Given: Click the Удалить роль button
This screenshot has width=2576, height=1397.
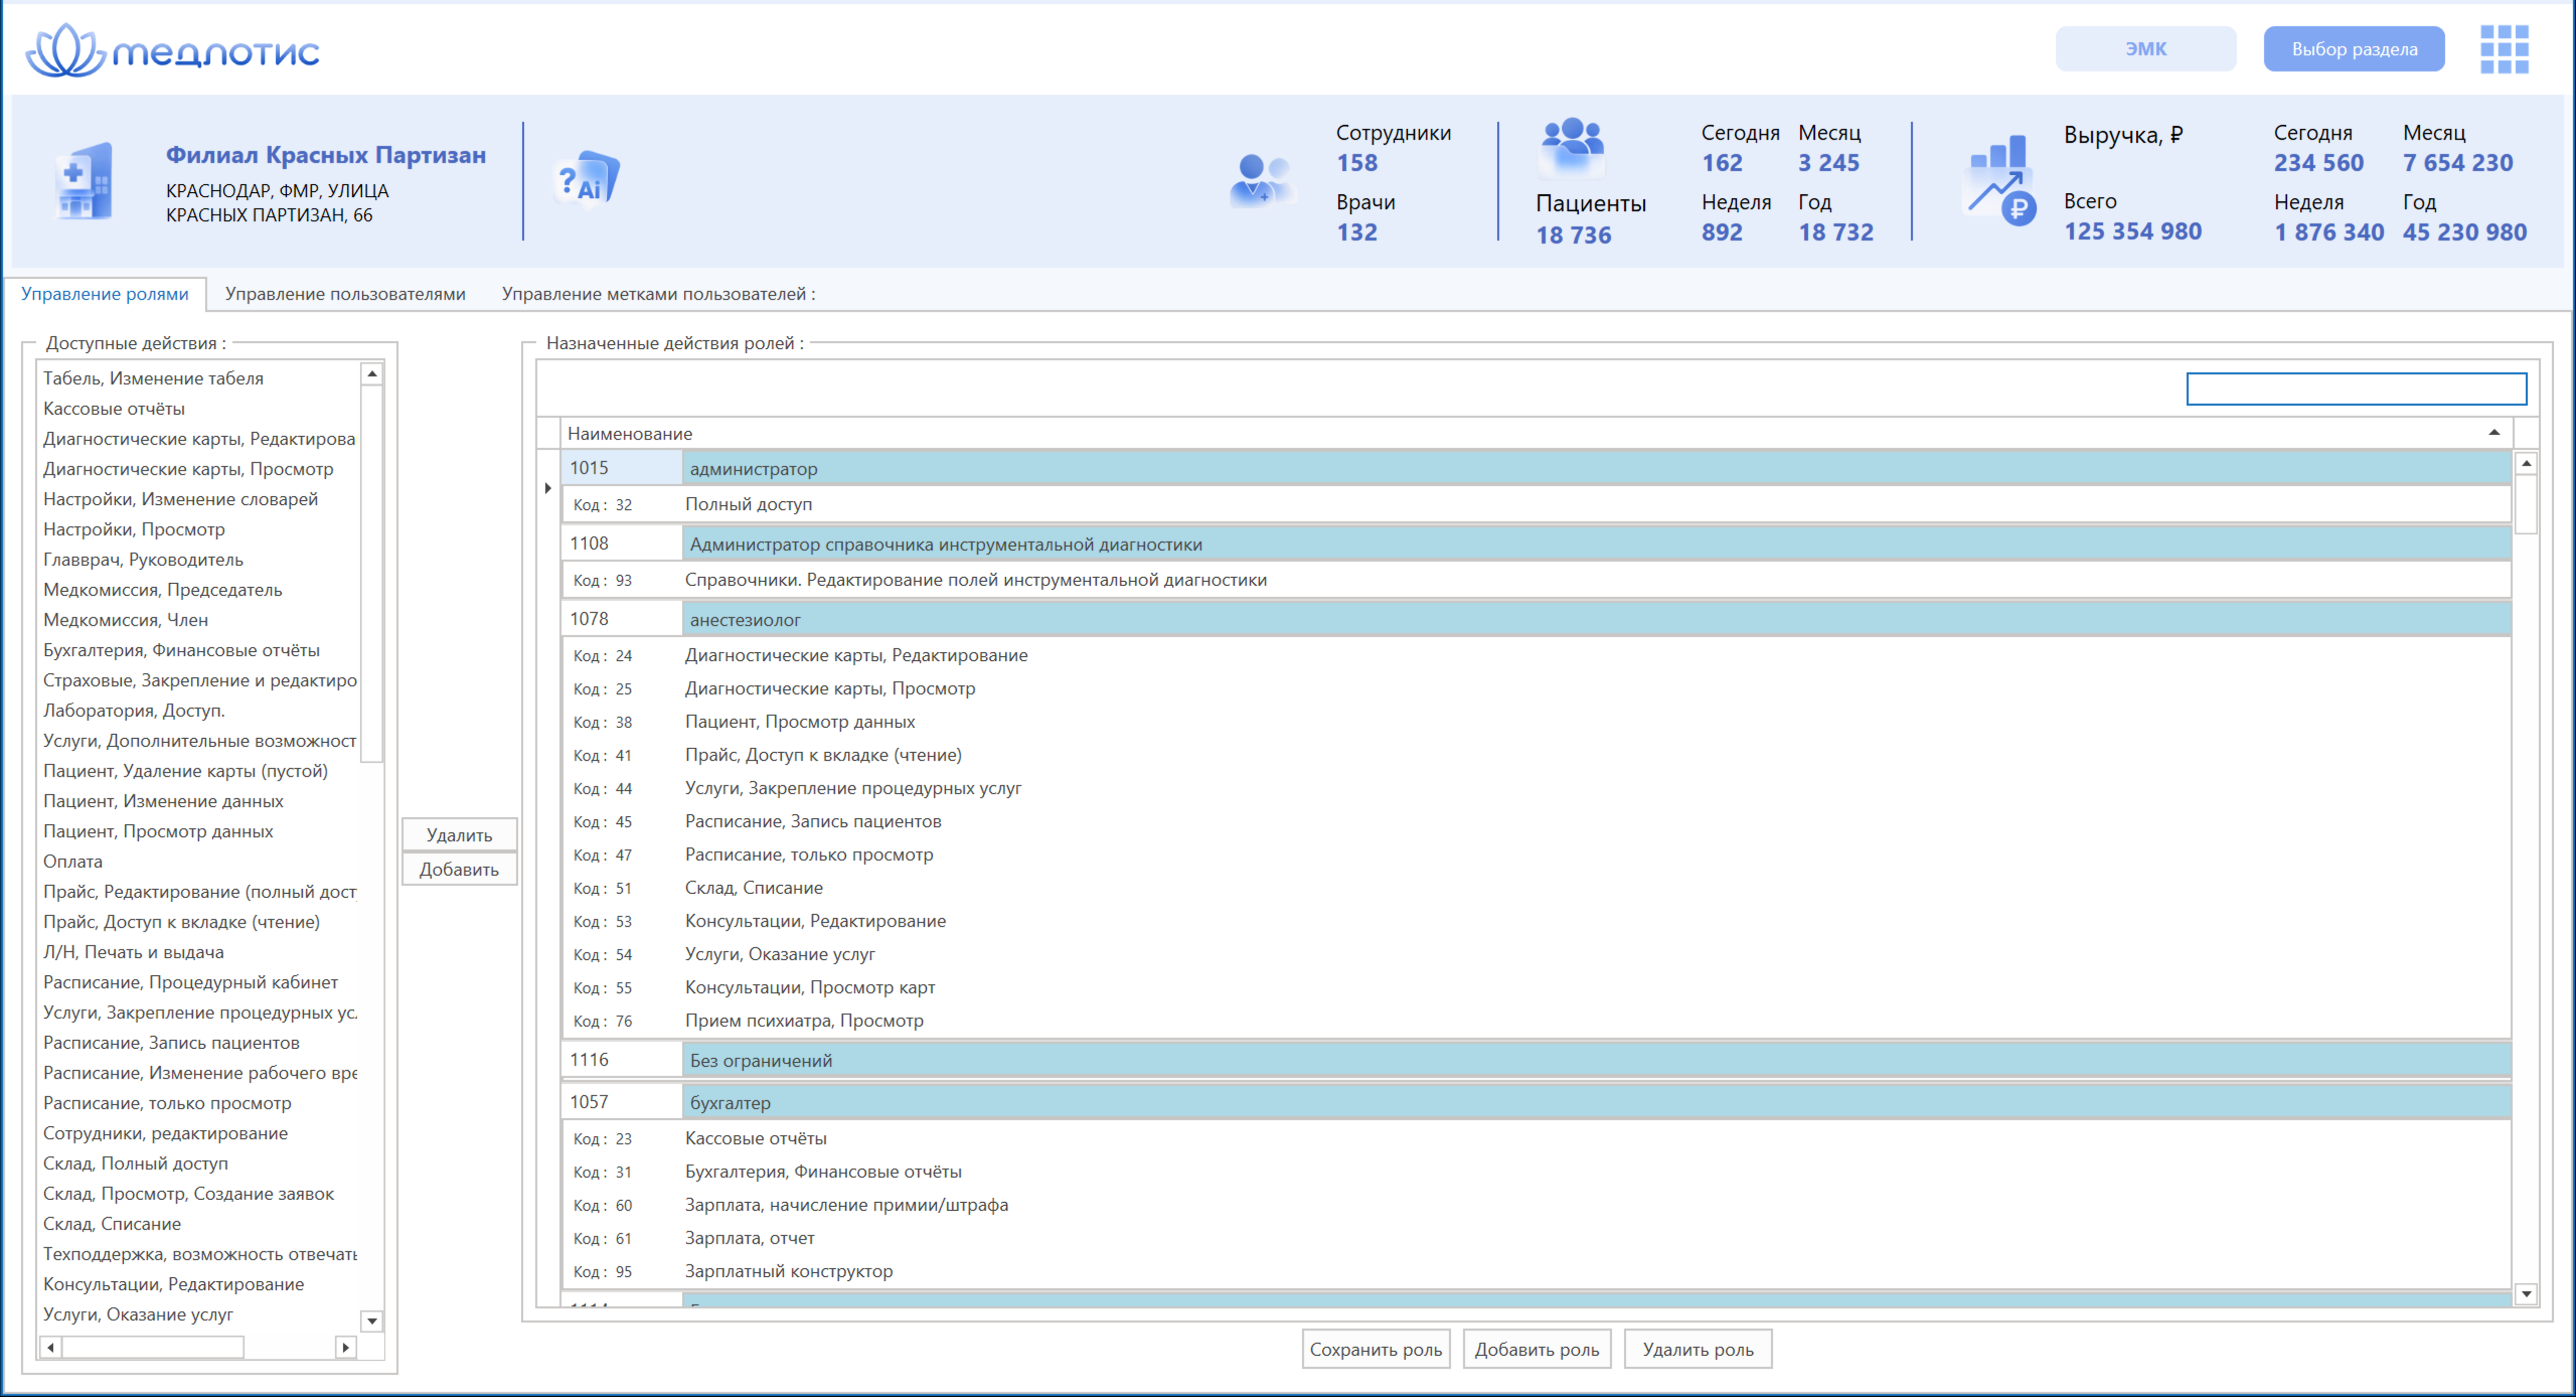Looking at the screenshot, I should [1698, 1349].
